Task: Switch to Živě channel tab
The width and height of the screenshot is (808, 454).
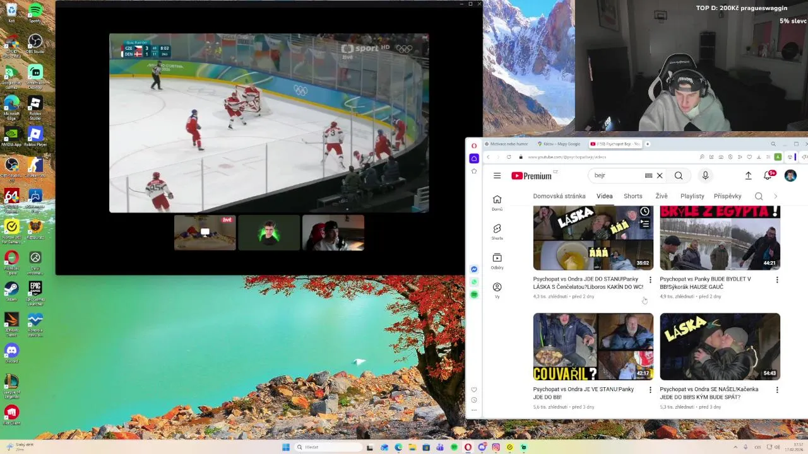Action: (662, 196)
